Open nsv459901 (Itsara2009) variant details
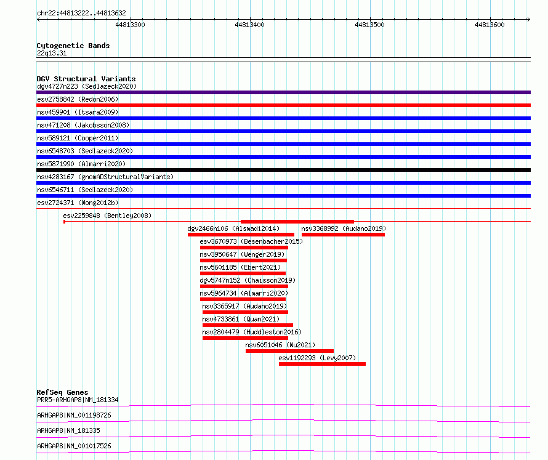This screenshot has height=460, width=548. [78, 112]
